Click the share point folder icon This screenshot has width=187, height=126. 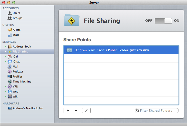69,50
